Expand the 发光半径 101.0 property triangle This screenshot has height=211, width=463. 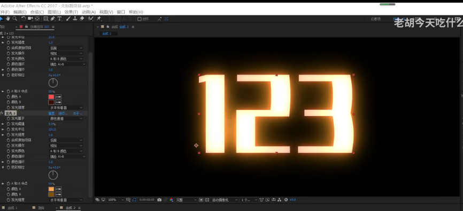pyautogui.click(x=3, y=129)
